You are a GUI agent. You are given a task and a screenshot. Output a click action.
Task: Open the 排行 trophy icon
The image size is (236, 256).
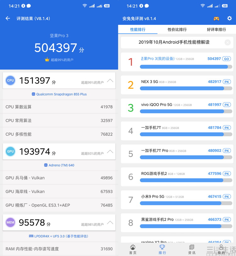162,247
